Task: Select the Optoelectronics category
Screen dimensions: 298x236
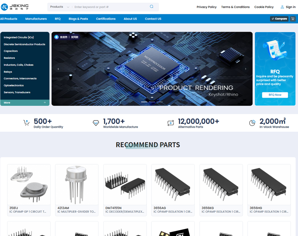Action: click(14, 86)
